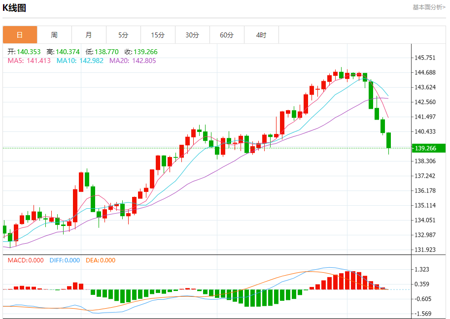Click the closing price 139.266 in header

point(145,52)
